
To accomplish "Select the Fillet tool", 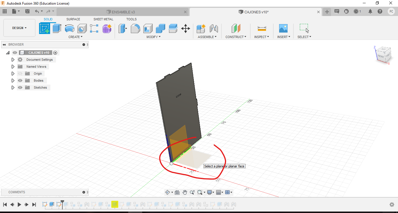I will coord(135,28).
